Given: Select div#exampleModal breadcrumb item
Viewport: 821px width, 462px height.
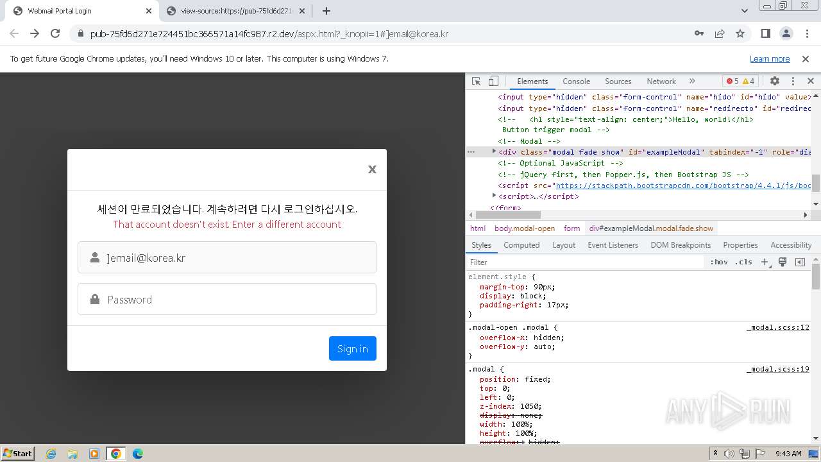Looking at the screenshot, I should tap(651, 228).
